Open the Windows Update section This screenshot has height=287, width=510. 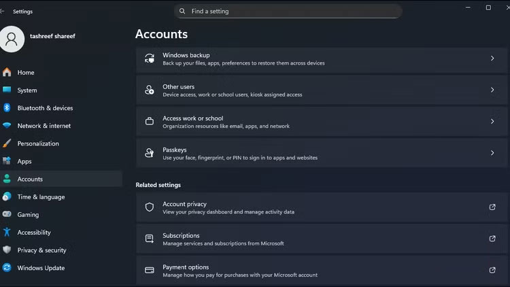click(41, 268)
